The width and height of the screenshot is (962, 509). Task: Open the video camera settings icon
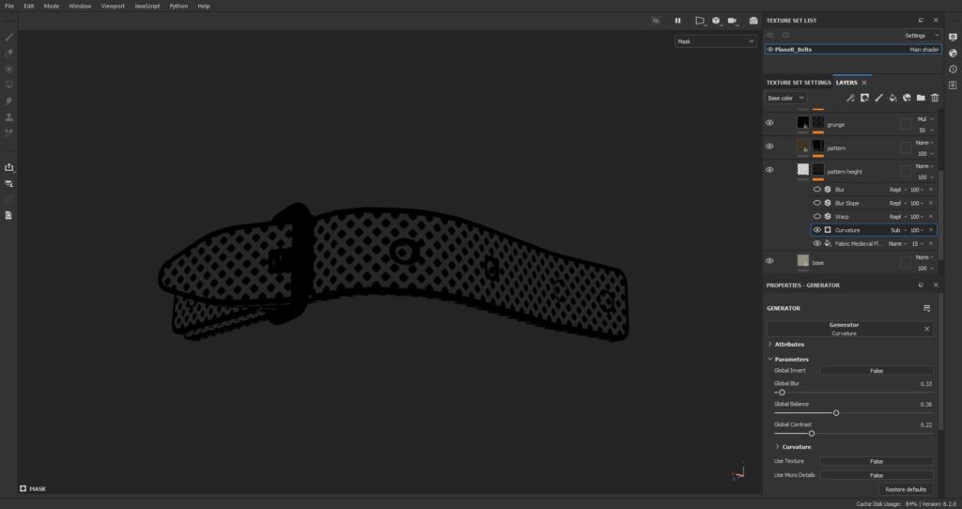click(x=733, y=21)
